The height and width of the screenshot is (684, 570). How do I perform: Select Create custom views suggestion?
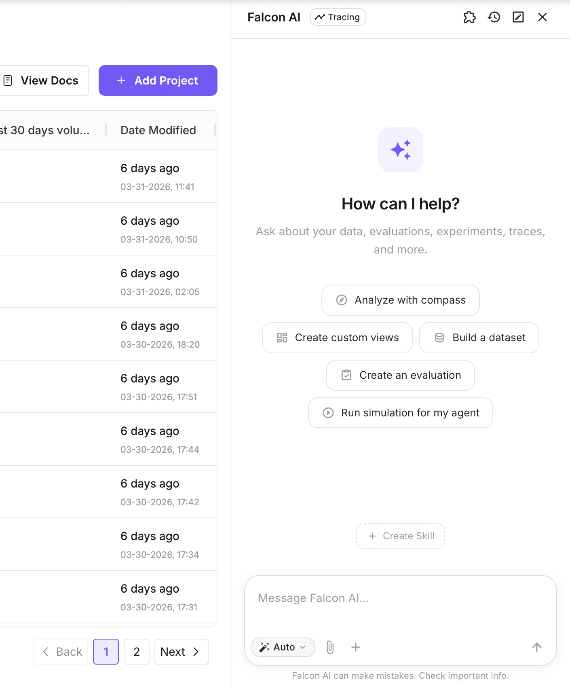(337, 338)
